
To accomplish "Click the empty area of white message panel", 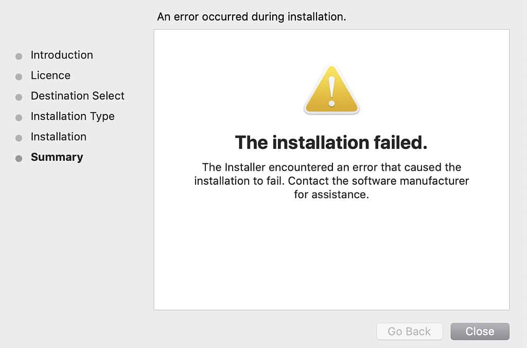I will tap(331, 257).
